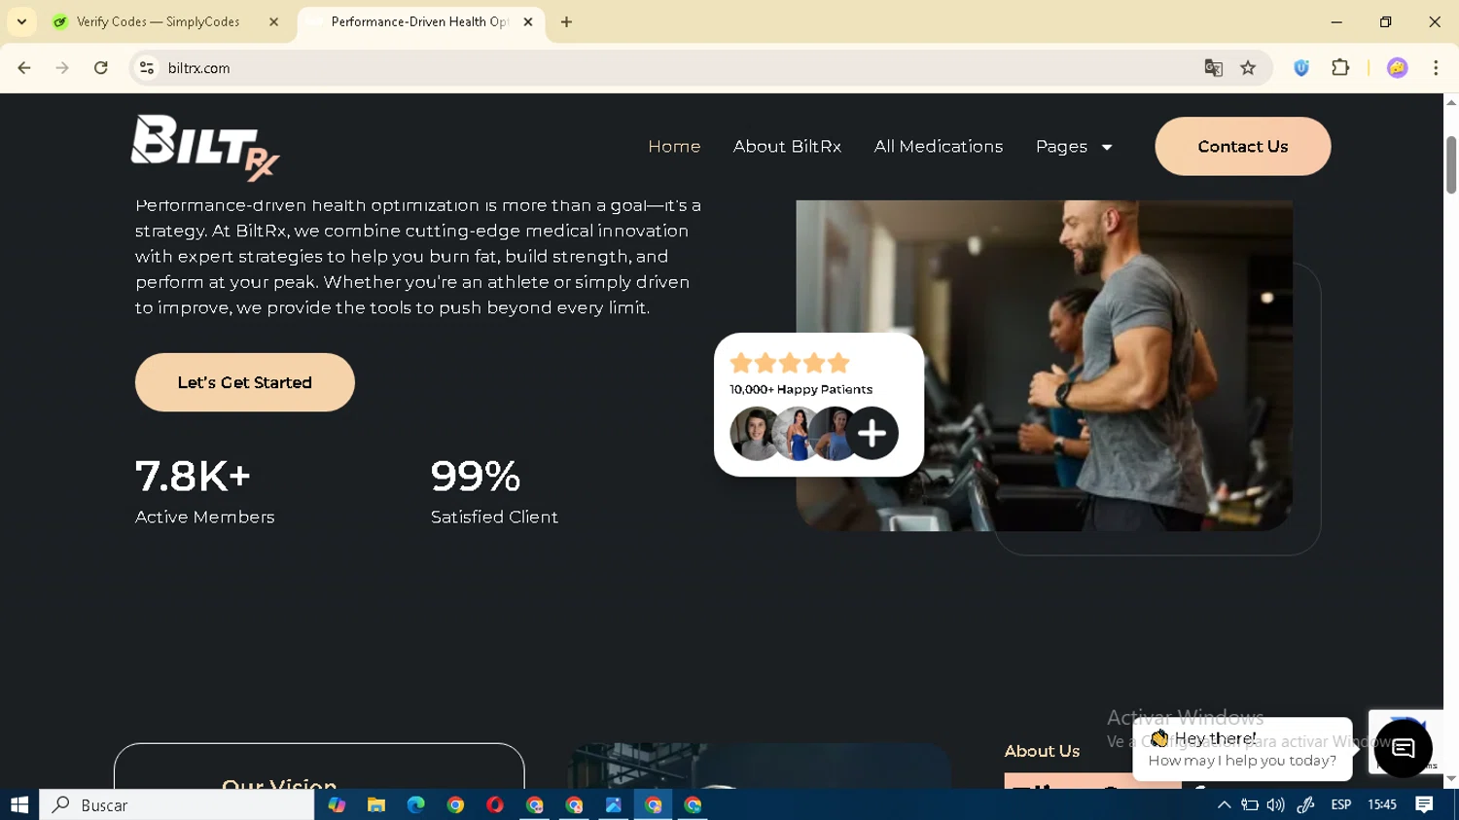Image resolution: width=1459 pixels, height=820 pixels.
Task: Open the Chrome three-dot menu
Action: pyautogui.click(x=1436, y=68)
